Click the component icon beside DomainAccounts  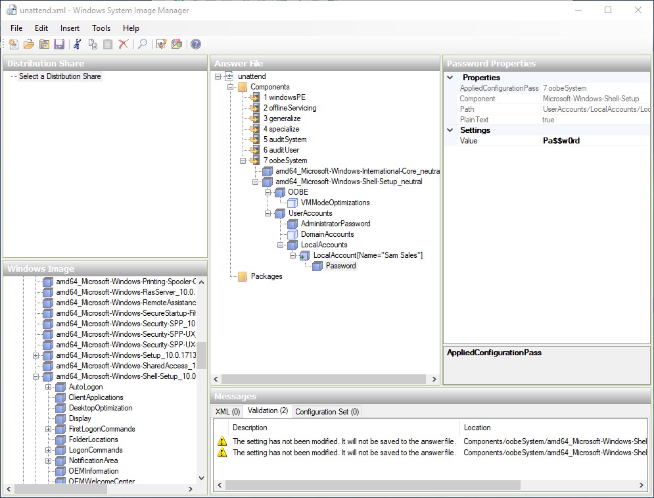tap(292, 234)
